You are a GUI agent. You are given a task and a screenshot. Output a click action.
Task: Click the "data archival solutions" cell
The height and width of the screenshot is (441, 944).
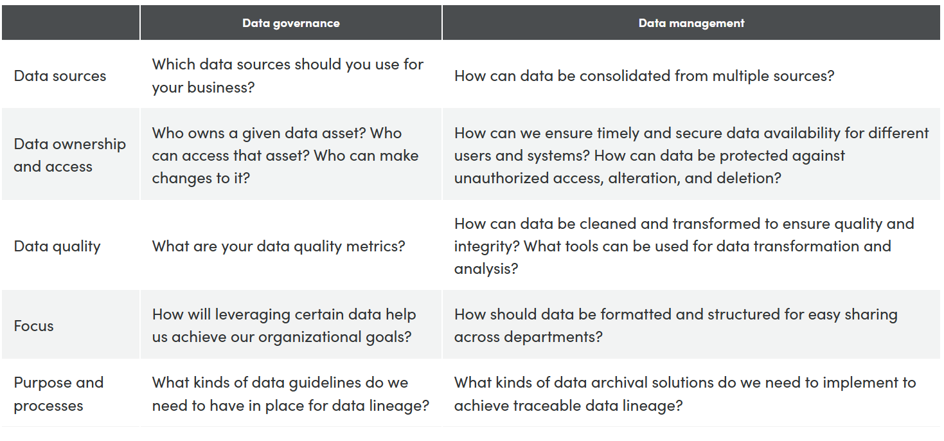[x=684, y=383]
